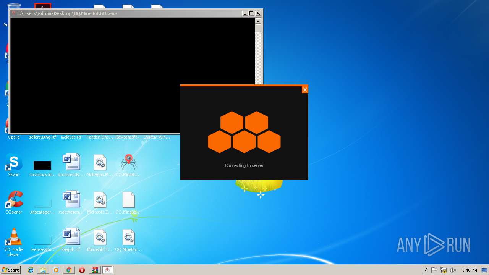Click the console window's scrollbar thumb
This screenshot has width=489, height=275.
258,28
